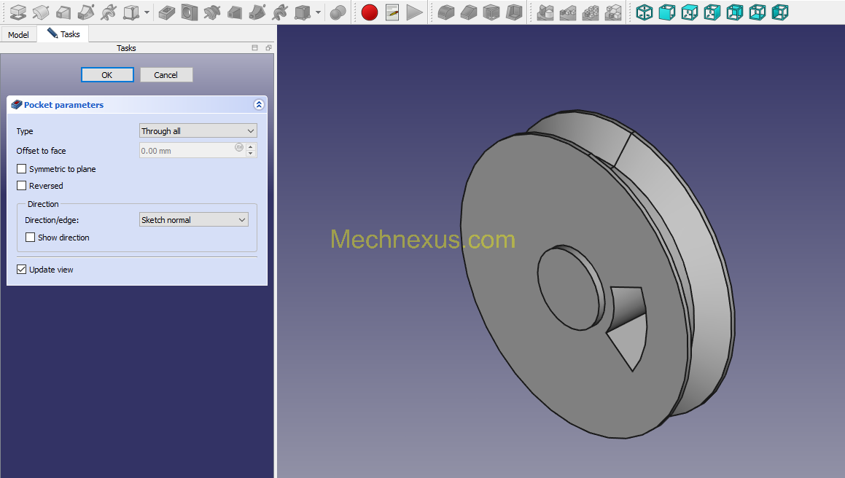Select the Chamfer tool icon
Image resolution: width=845 pixels, height=478 pixels.
point(469,12)
